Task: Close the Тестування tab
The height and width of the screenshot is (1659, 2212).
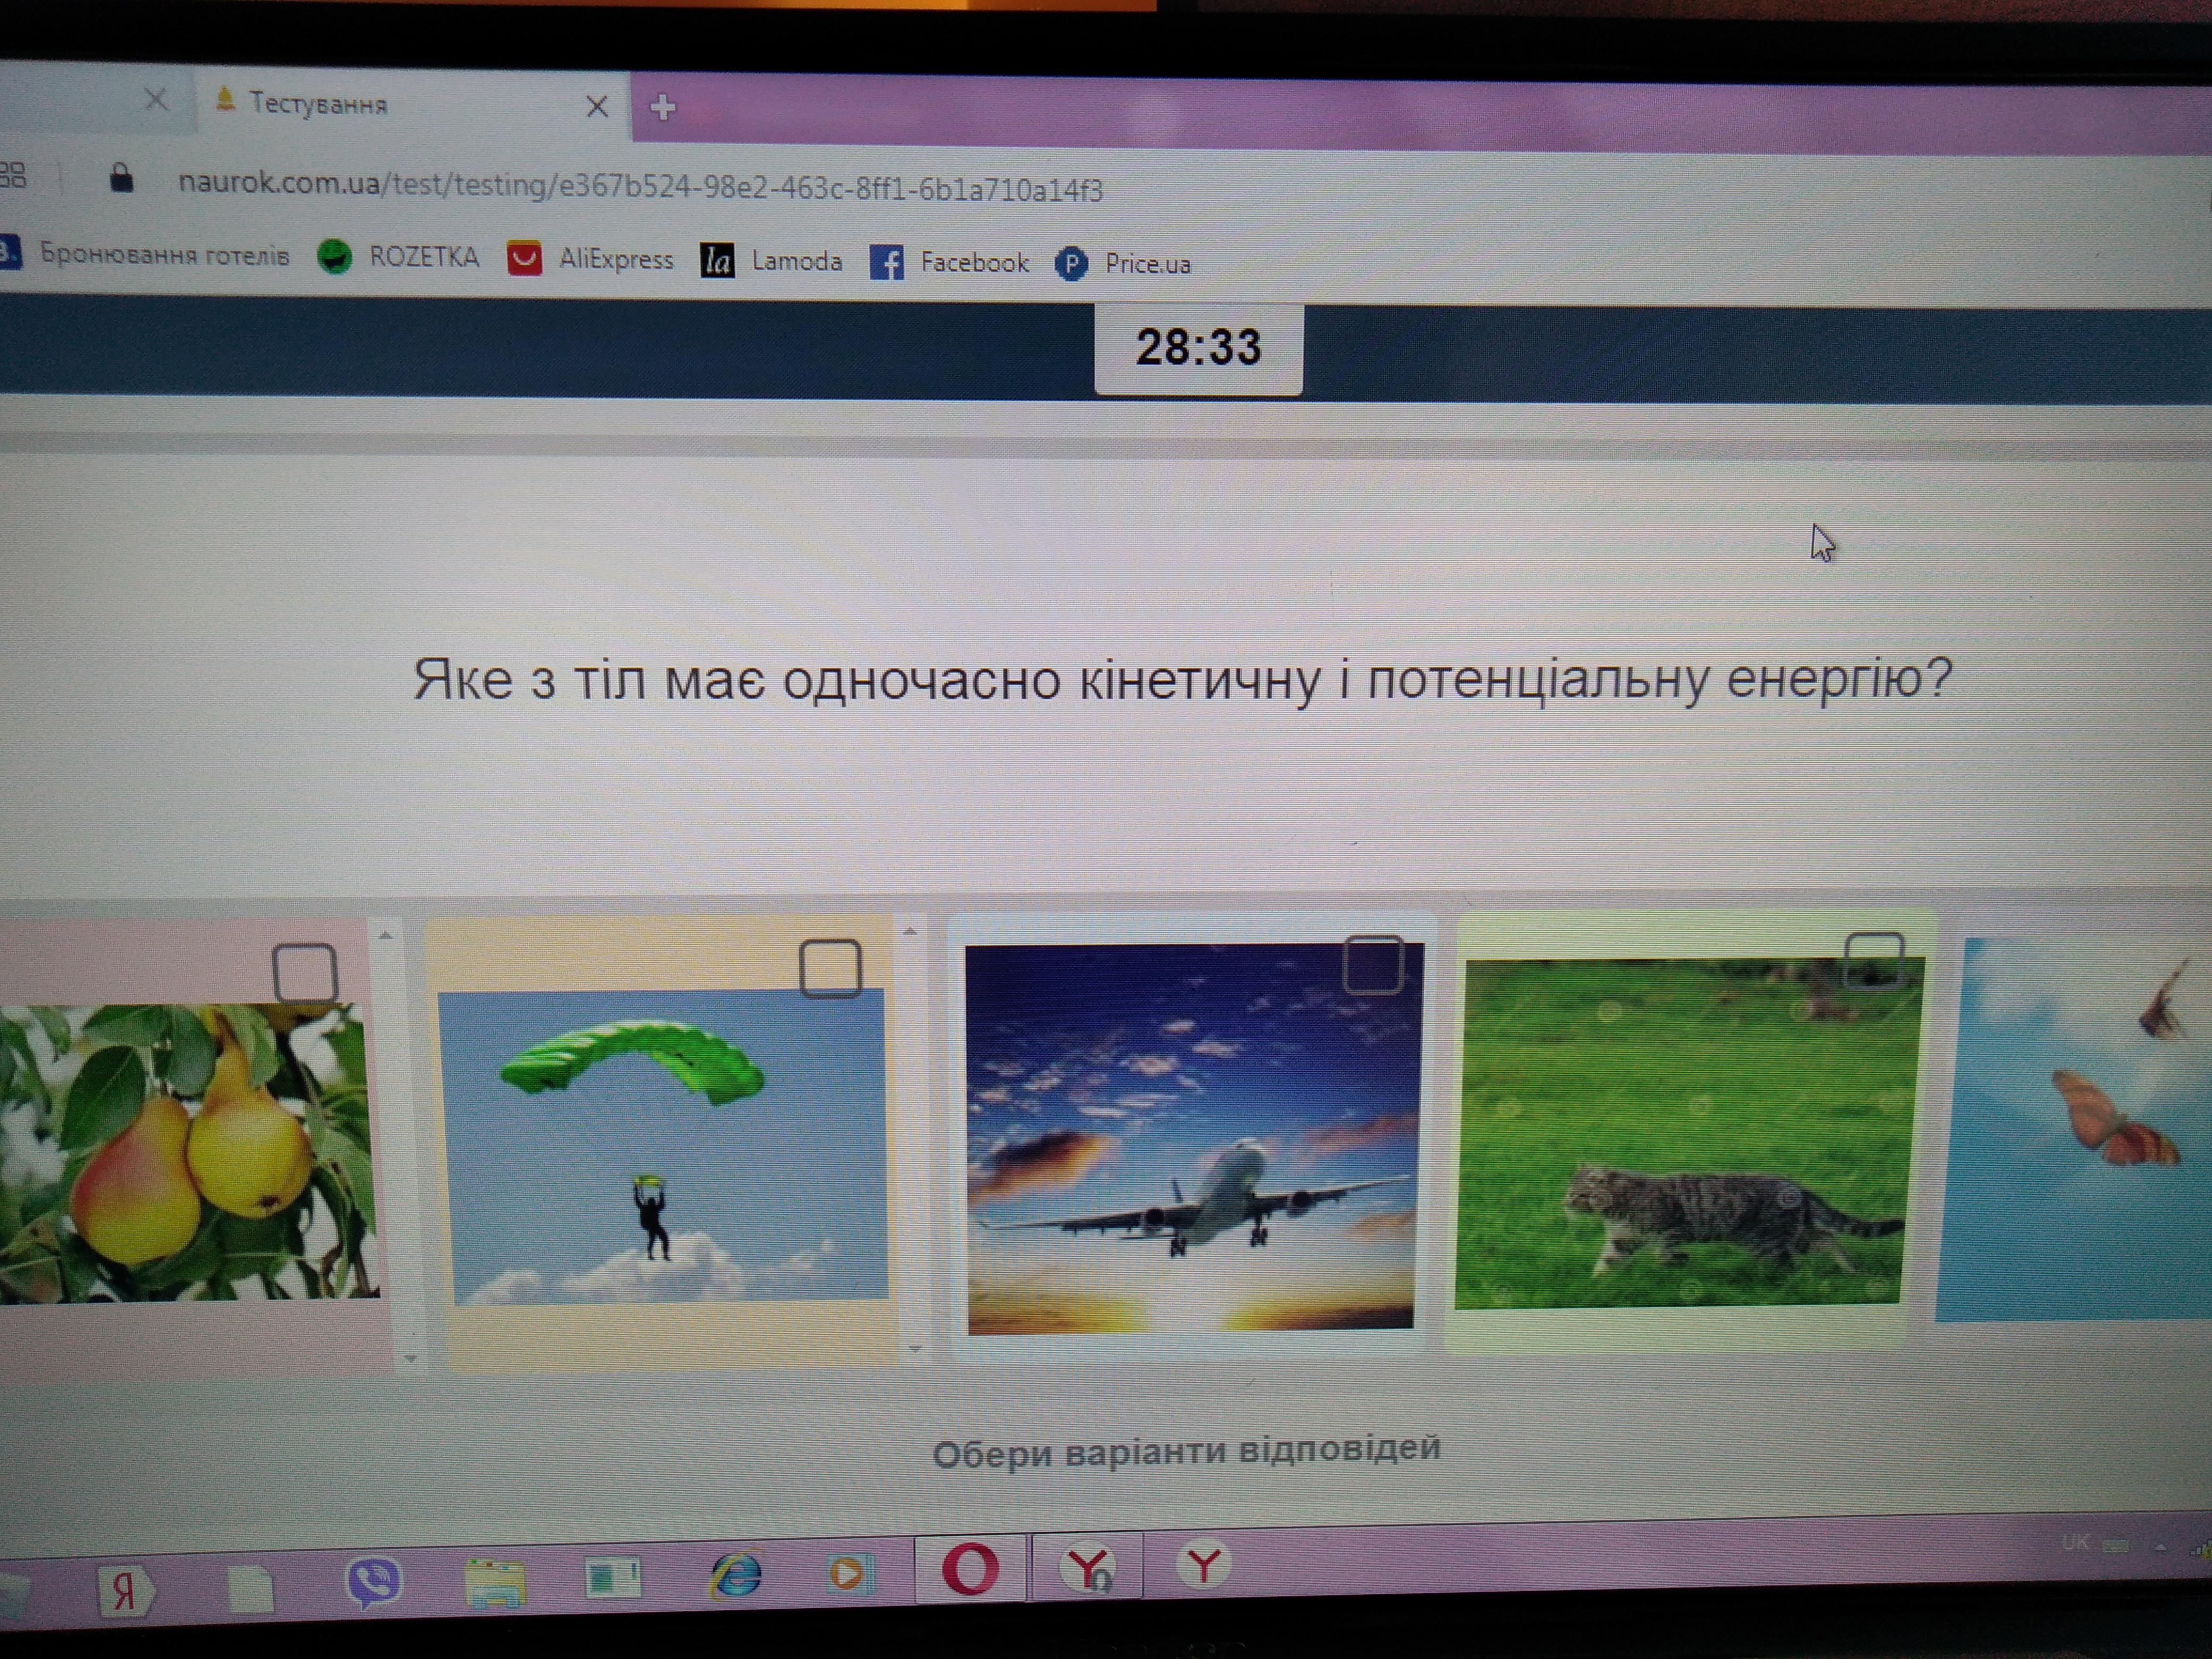Action: [597, 106]
